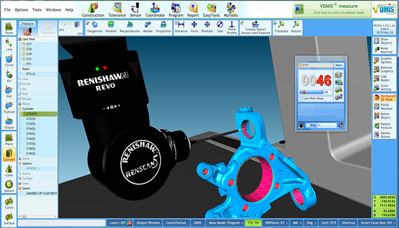This screenshot has height=228, width=399.
Task: Select the Ellipse feature tool
Action: pyautogui.click(x=9, y=123)
